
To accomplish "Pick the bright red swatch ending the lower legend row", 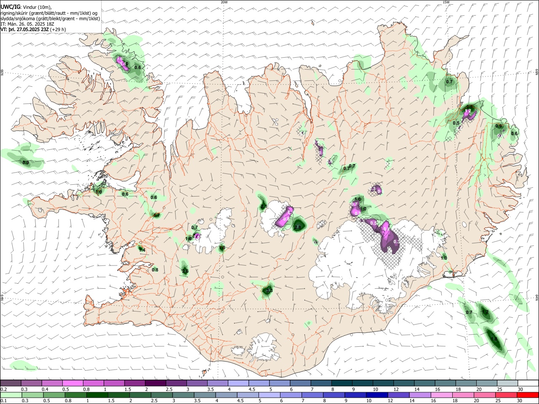I will tap(528, 395).
